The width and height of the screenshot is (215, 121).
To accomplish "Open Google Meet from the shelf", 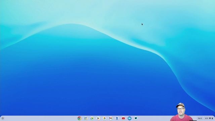I will (x=92, y=118).
